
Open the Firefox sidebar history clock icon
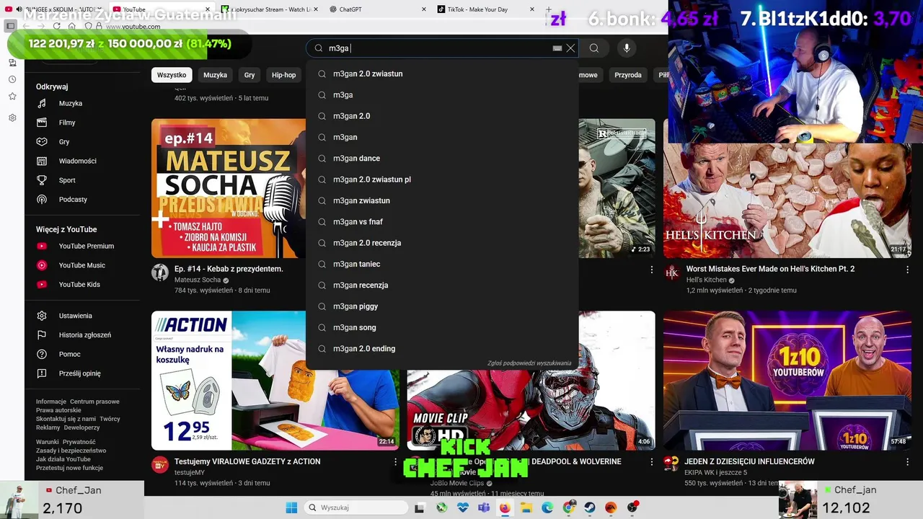pyautogui.click(x=12, y=79)
